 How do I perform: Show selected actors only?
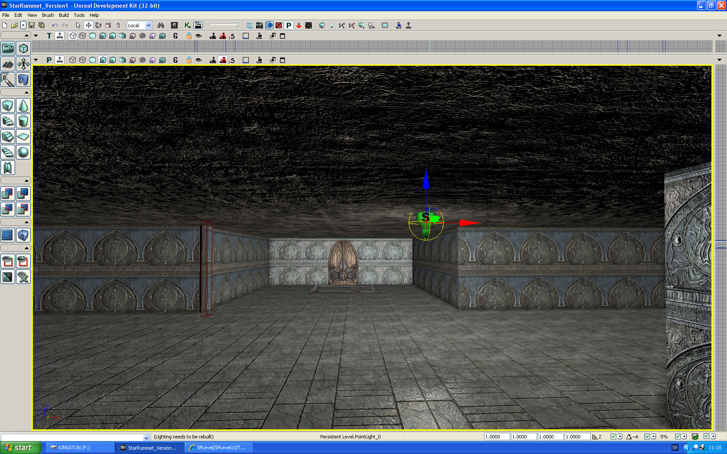point(8,261)
